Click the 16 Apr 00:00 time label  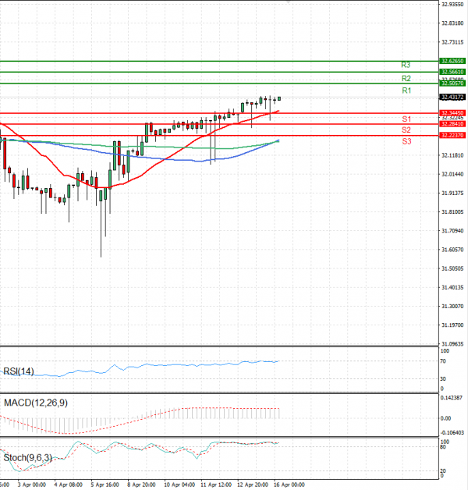tap(289, 485)
